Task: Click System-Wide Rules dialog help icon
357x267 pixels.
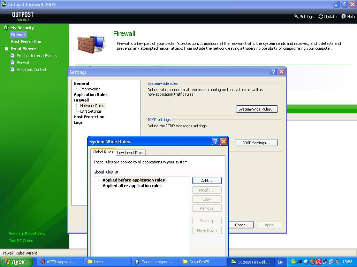Action: (215, 141)
